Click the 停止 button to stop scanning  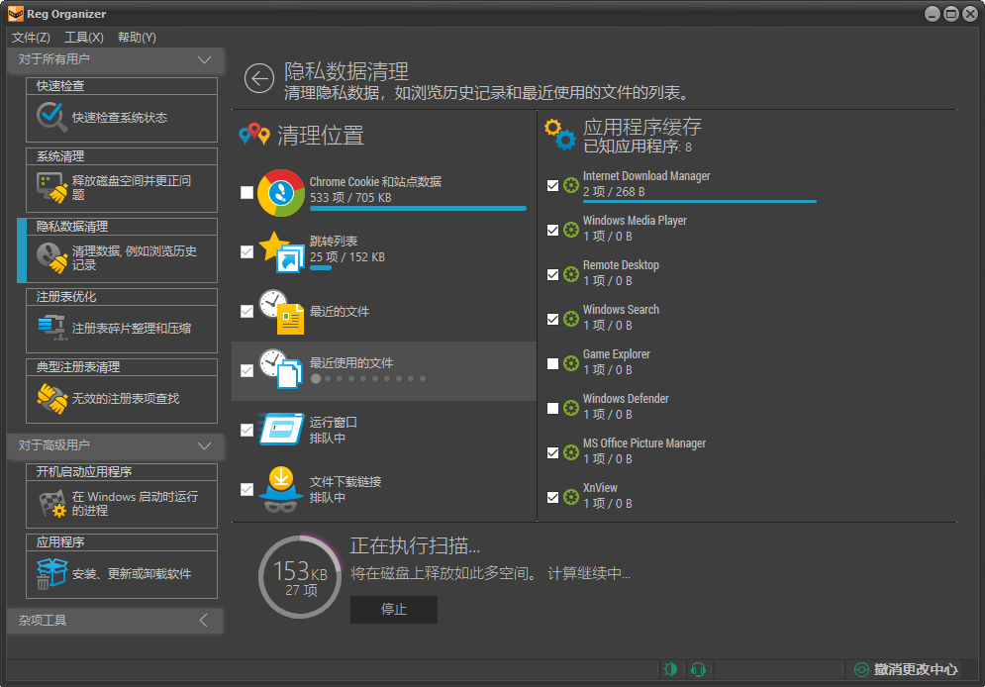(x=394, y=609)
